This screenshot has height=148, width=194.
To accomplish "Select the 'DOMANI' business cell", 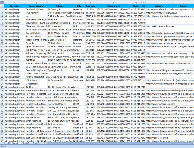I will pyautogui.click(x=36, y=60).
